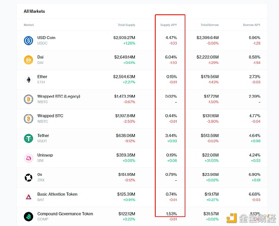Click Ether borrow APY 2.73%
This screenshot has height=226, width=279.
[x=255, y=77]
